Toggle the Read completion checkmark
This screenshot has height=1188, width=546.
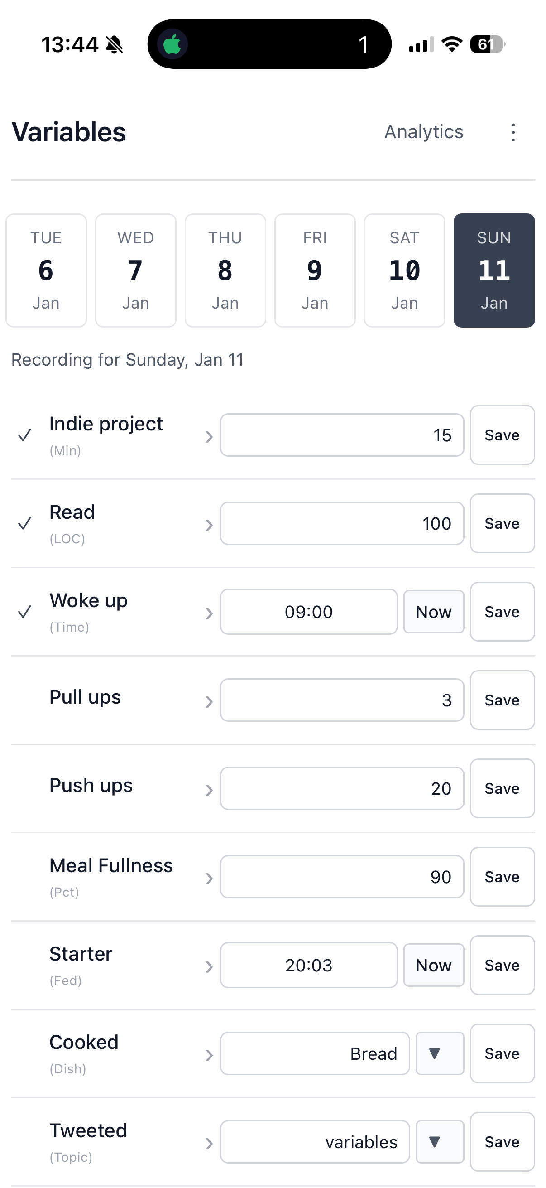tap(24, 523)
